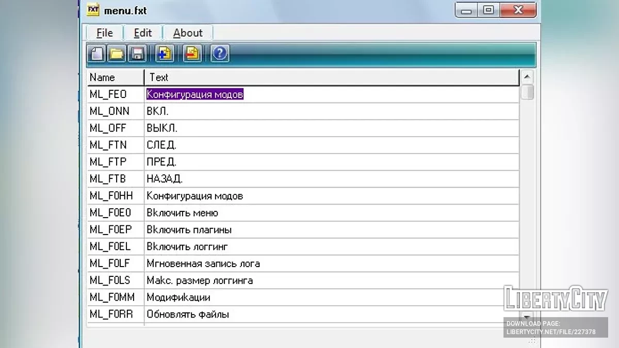Viewport: 619px width, 348px height.
Task: Click the fxt icon in the title bar
Action: [92, 10]
